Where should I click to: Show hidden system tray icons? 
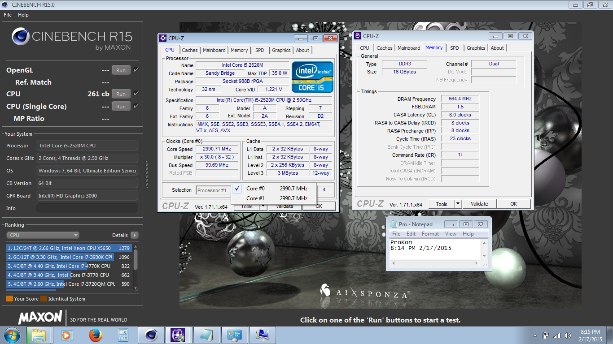tap(535, 335)
